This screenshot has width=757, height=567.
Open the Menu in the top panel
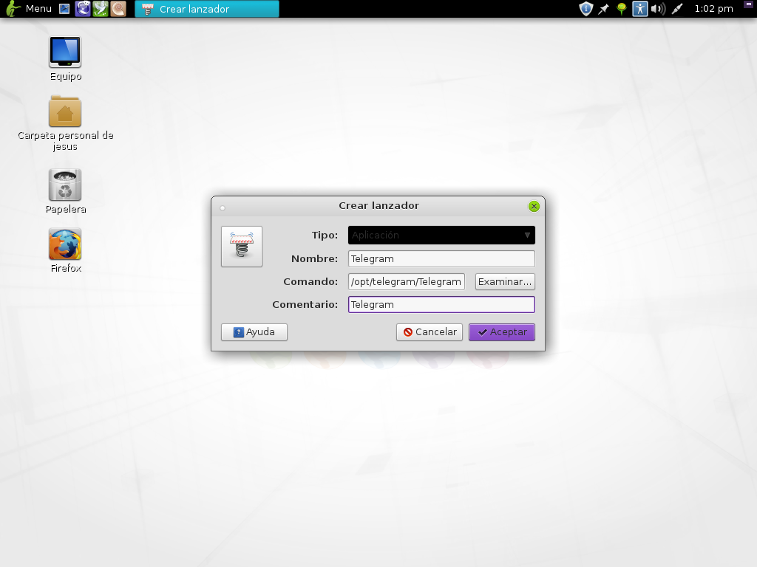click(30, 9)
